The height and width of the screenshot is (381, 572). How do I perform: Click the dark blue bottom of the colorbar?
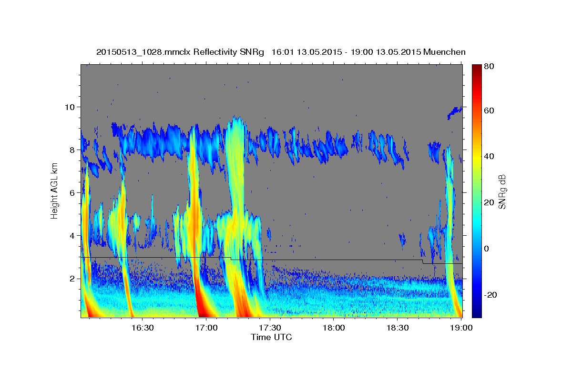[x=476, y=312]
